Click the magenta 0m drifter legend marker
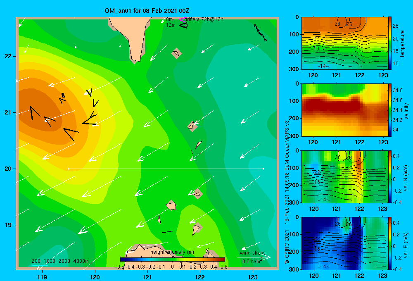The height and width of the screenshot is (281, 413). [182, 19]
